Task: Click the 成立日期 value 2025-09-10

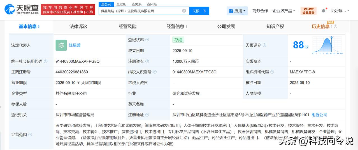Action: (x=182, y=51)
